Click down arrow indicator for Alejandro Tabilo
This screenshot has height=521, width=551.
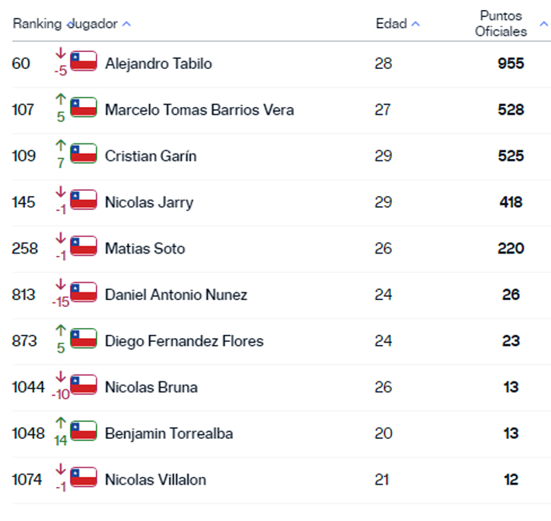[61, 53]
